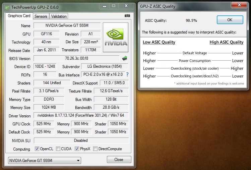Click the GPU Clock row Memory 900 MHz field
The width and height of the screenshot is (251, 170).
pyautogui.click(x=81, y=124)
